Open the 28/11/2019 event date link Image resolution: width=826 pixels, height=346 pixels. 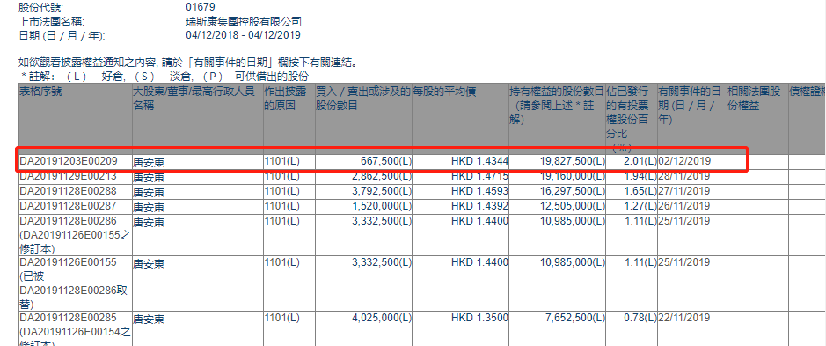(x=684, y=176)
